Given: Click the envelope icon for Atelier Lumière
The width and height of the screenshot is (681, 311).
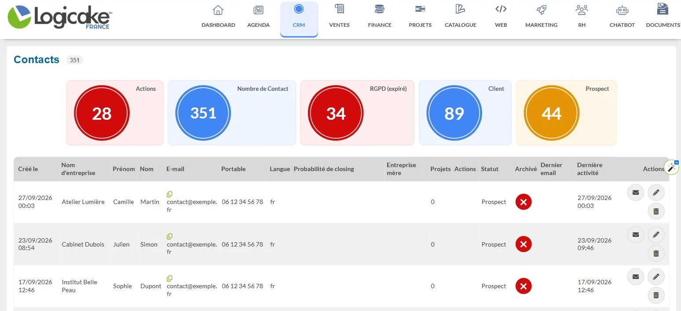Looking at the screenshot, I should coord(635,192).
